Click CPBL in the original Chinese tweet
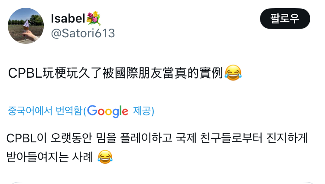The image size is (325, 184). point(25,73)
